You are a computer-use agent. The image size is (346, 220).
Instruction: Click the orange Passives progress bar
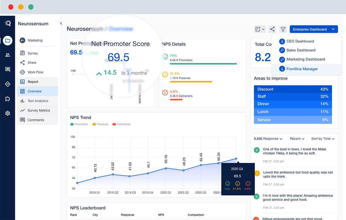(x=191, y=82)
